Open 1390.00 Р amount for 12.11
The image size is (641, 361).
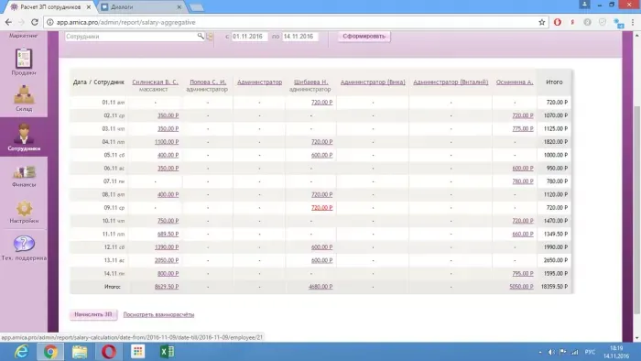167,247
